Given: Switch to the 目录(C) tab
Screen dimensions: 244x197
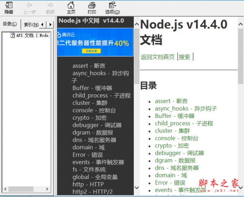Looking at the screenshot, I should pos(10,24).
